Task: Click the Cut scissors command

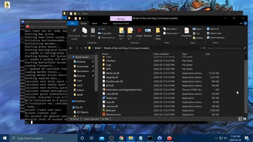Action: tap(102, 29)
